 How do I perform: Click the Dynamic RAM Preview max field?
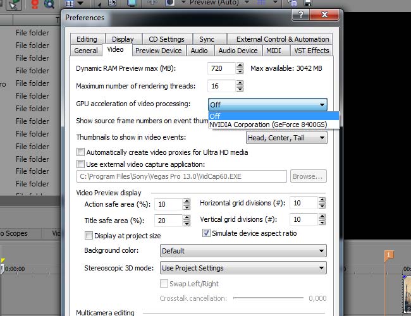[x=221, y=68]
